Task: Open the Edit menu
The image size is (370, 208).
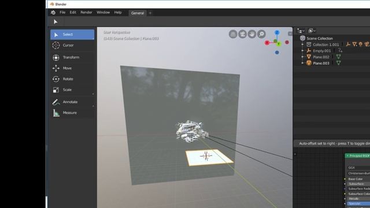Action: click(73, 12)
